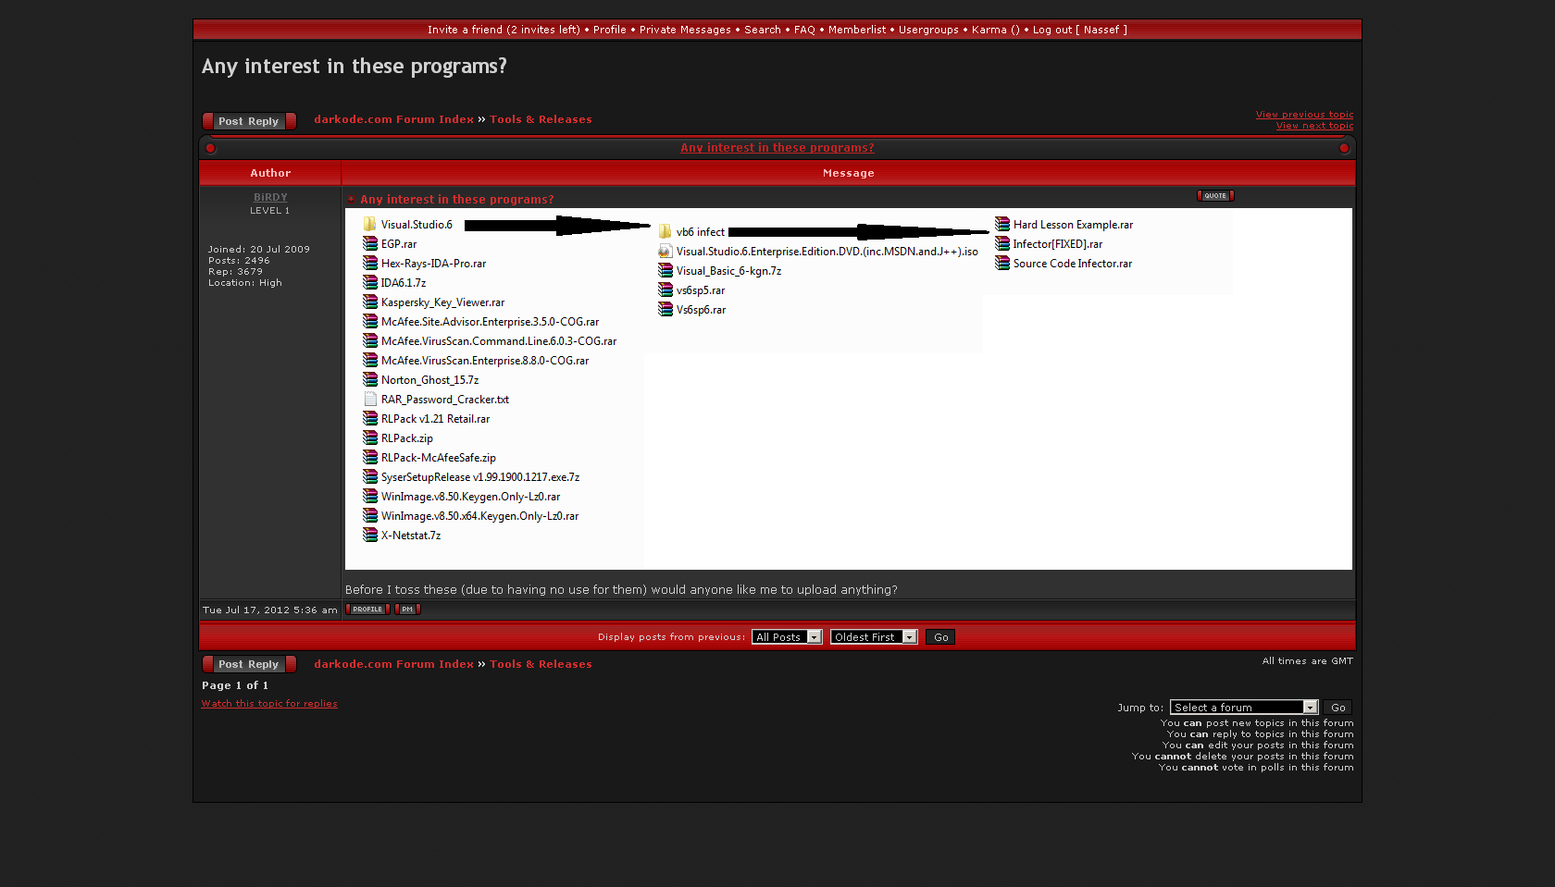Click the Visual Studio 6 ISO disc icon

(665, 252)
